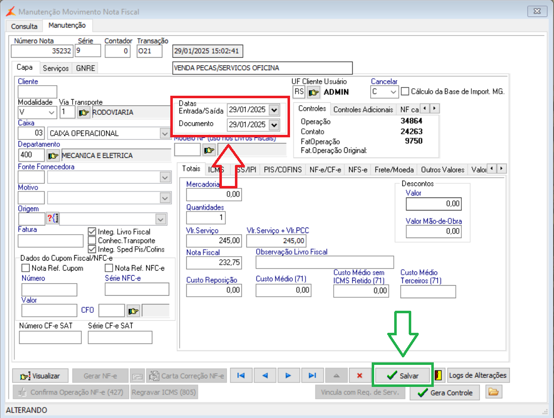Viewport: 554px width, 418px height.
Task: Click Carta Correção NF-e button
Action: pyautogui.click(x=186, y=376)
